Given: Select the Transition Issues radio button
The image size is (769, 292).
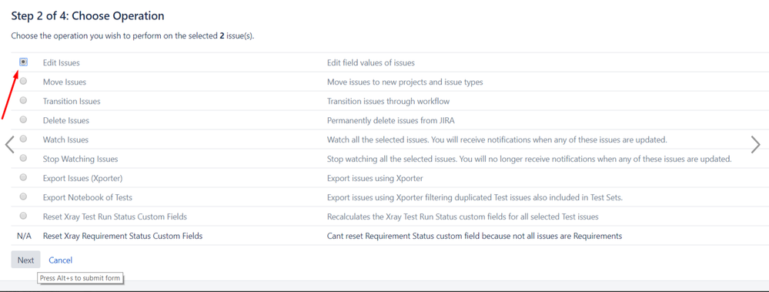Looking at the screenshot, I should pos(23,101).
